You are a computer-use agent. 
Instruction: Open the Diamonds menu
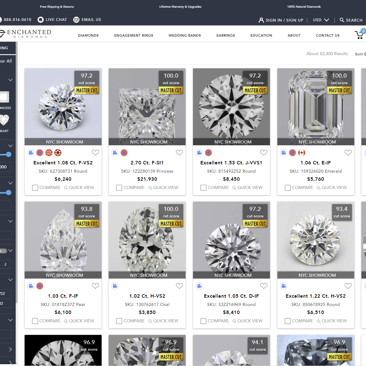pyautogui.click(x=88, y=35)
